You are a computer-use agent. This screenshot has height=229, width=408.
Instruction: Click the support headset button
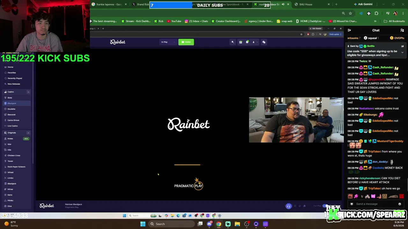pos(288,206)
